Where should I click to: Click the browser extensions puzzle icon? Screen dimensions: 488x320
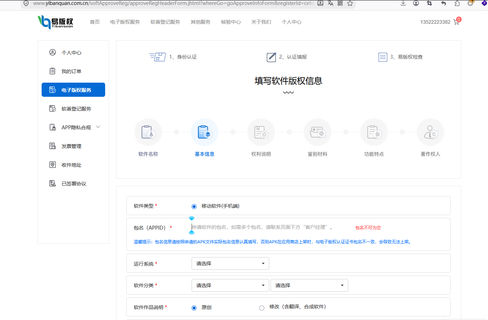pos(457,3)
